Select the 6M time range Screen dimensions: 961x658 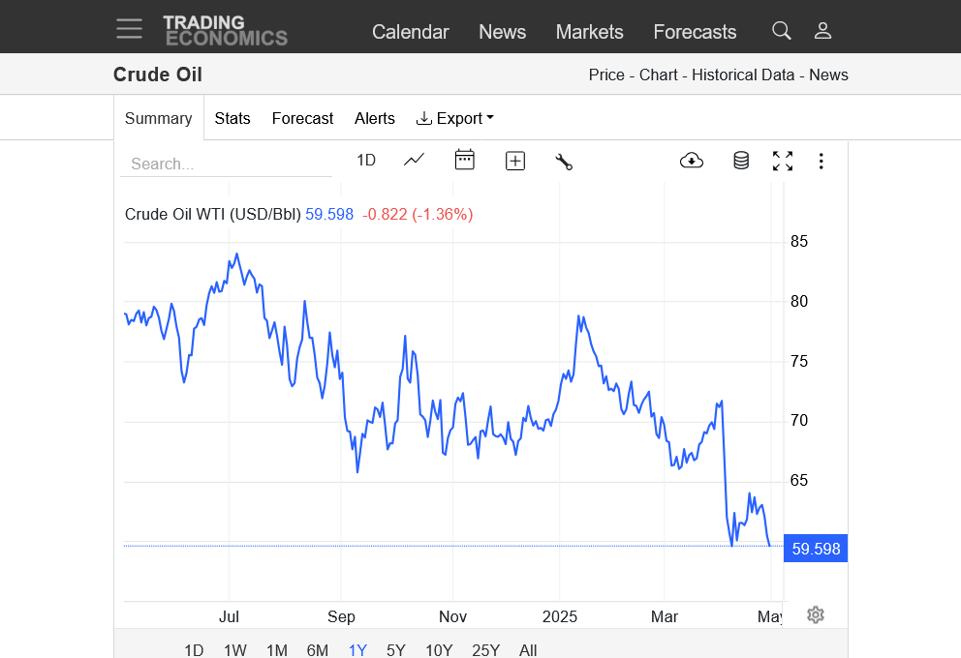318,649
